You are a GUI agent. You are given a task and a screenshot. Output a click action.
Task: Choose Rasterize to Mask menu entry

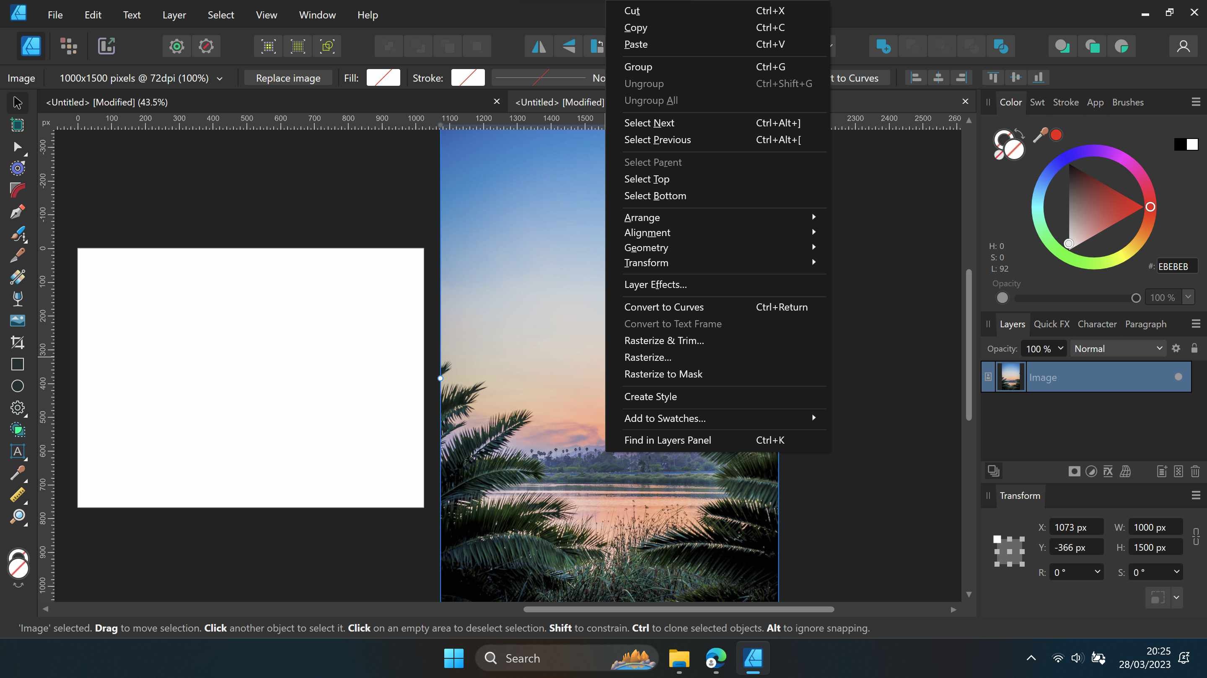(663, 374)
